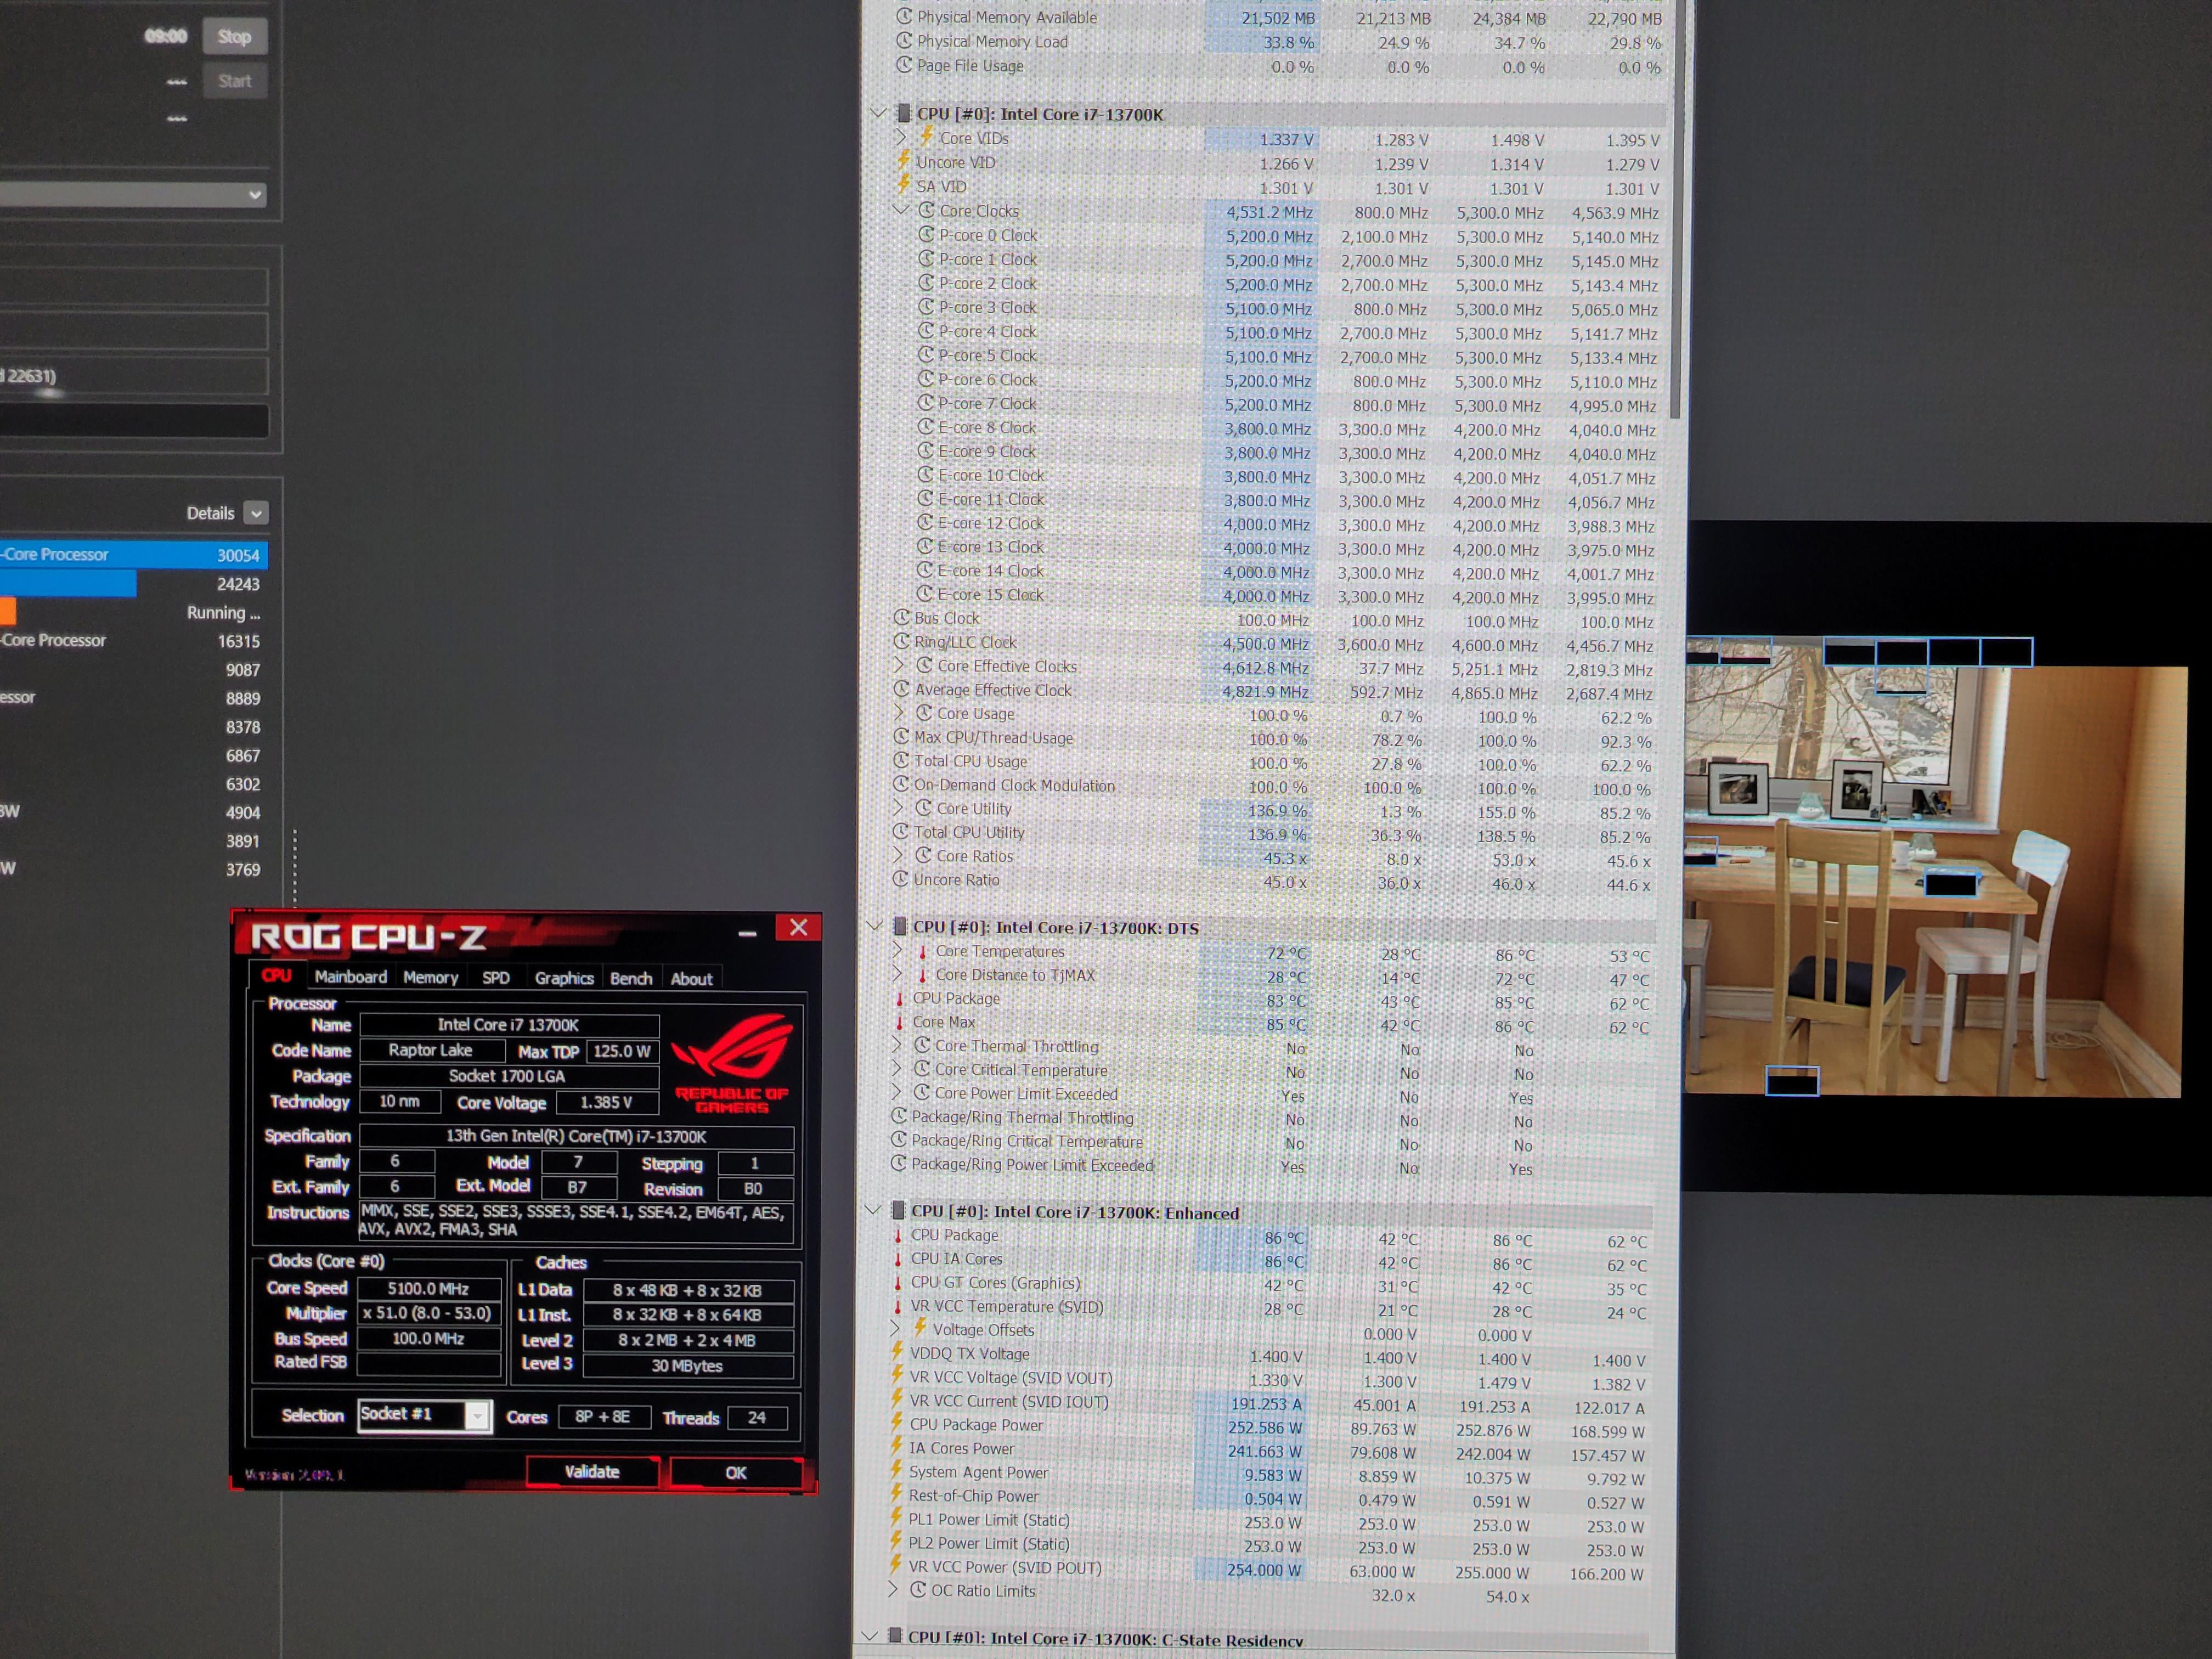Click the Start button in the benchmark window
Screen dimensions: 2212x1659
pyautogui.click(x=234, y=81)
